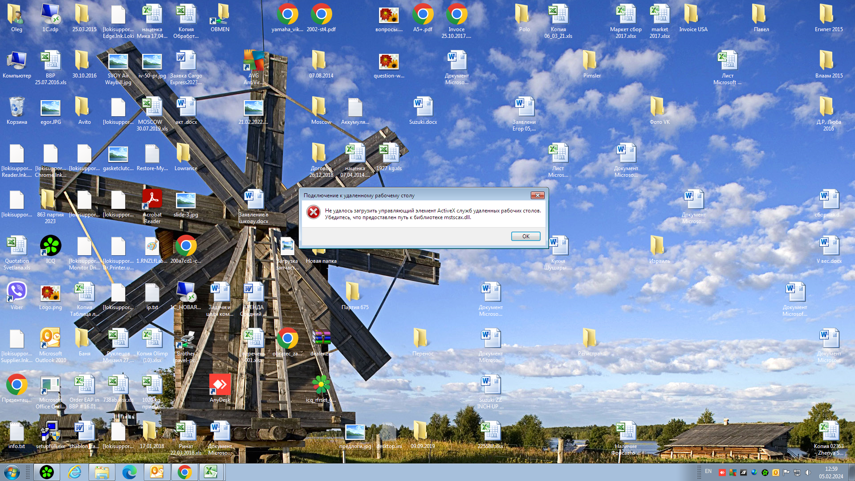
Task: Select the Logo.png image file
Action: [x=51, y=296]
